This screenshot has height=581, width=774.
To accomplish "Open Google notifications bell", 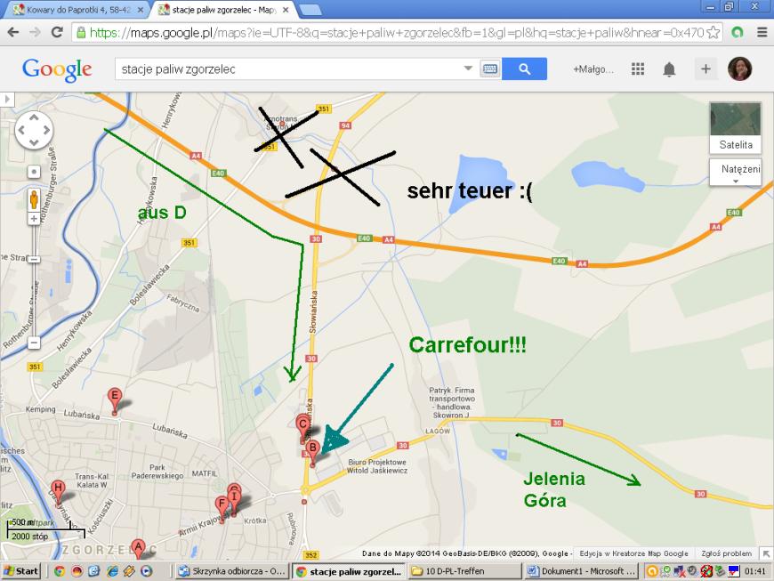I will pyautogui.click(x=669, y=69).
